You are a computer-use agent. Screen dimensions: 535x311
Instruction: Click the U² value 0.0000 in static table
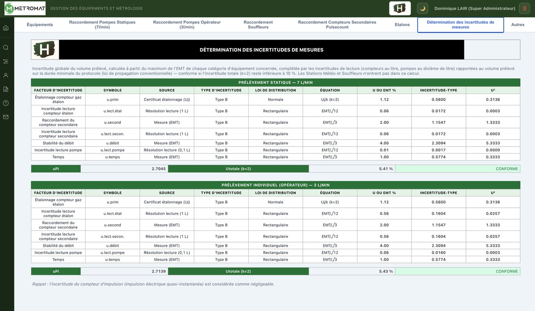(493, 150)
